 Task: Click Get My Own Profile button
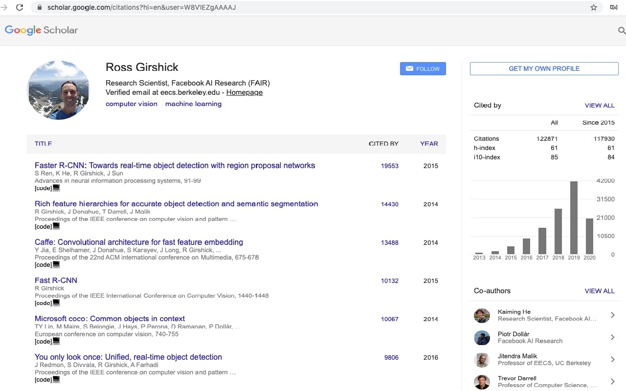tap(544, 68)
